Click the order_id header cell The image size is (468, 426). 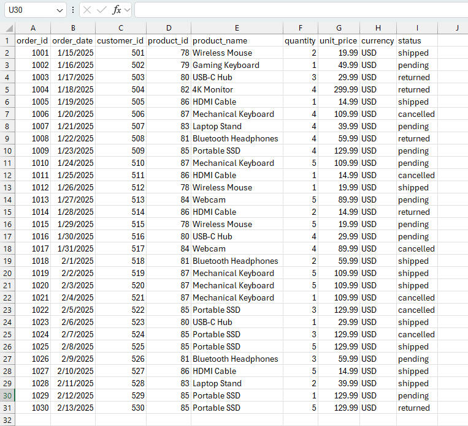(x=33, y=40)
